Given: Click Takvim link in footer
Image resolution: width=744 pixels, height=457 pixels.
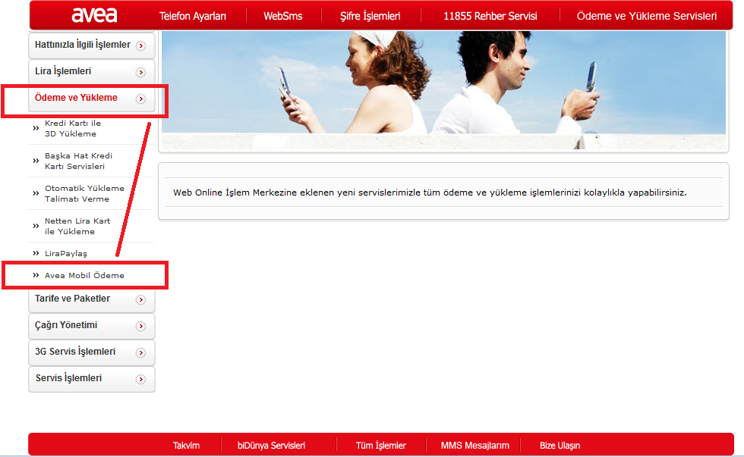Looking at the screenshot, I should [186, 446].
